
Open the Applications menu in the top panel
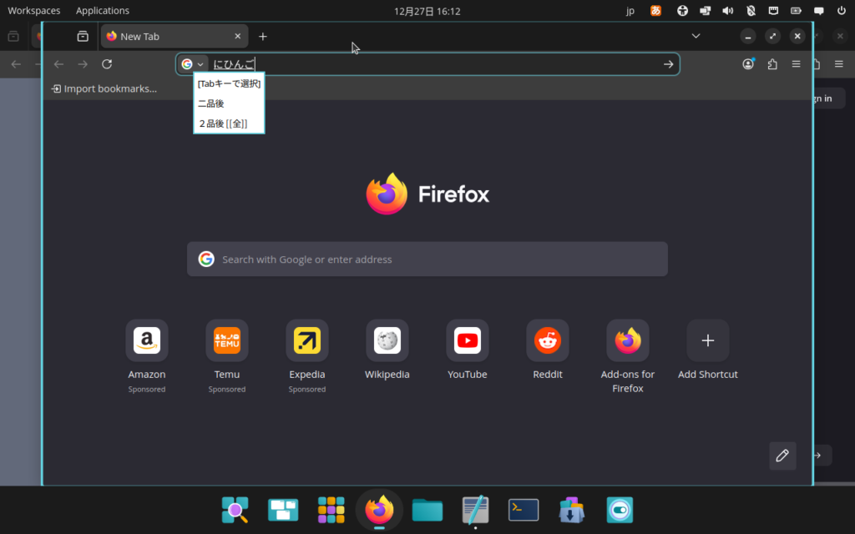(102, 11)
